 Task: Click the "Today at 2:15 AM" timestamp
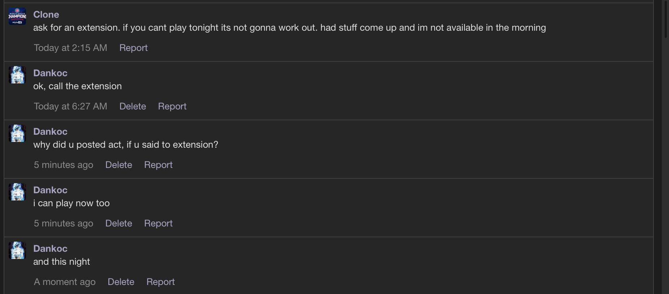point(70,48)
